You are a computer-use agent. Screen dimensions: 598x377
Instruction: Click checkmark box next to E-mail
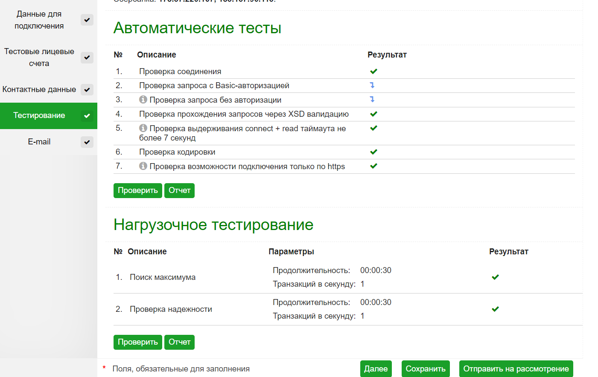tap(87, 142)
